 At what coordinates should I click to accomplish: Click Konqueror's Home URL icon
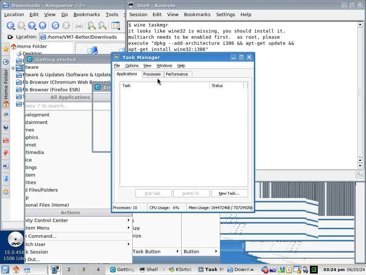43,25
